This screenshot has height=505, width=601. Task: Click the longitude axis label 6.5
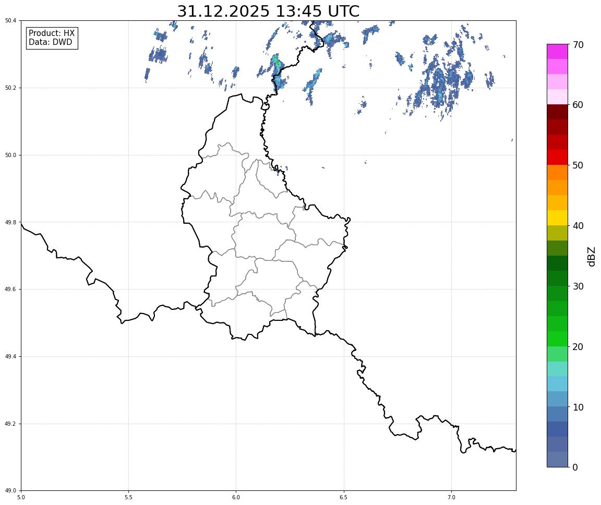coord(344,497)
